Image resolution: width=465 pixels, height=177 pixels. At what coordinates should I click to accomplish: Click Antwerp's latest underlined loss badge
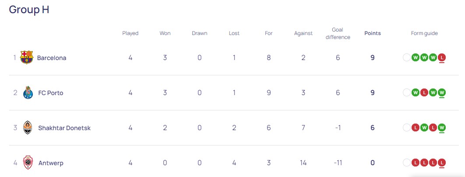[x=442, y=163]
